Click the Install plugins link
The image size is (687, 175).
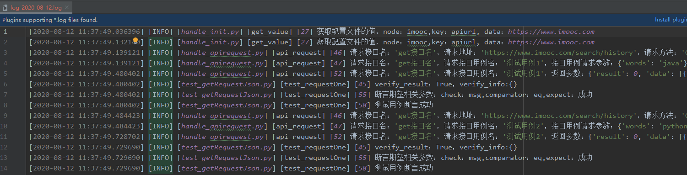coord(671,20)
